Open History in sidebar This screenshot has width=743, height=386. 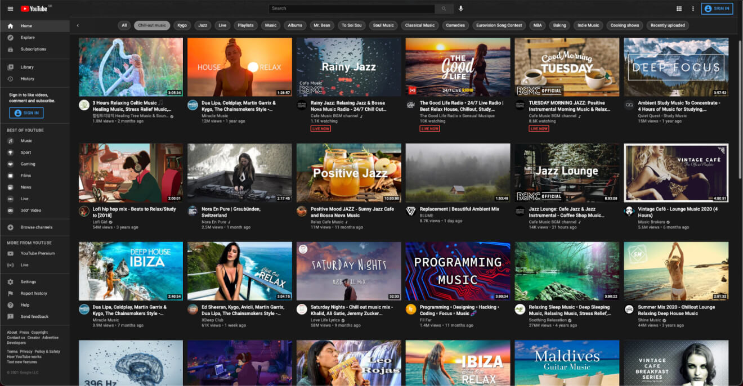click(35, 79)
